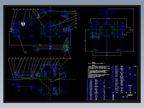Select the hatched screw plug on the front view
Screen dimensions: 144x108
(x=23, y=24)
